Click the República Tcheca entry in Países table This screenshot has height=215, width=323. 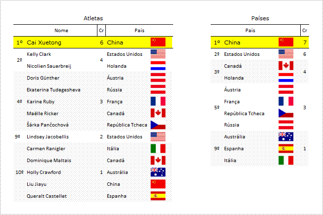tap(244, 113)
